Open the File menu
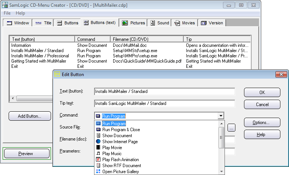This screenshot has height=175, width=289. pyautogui.click(x=7, y=13)
